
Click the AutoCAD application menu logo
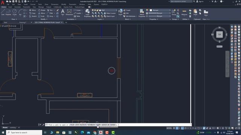[3, 2]
